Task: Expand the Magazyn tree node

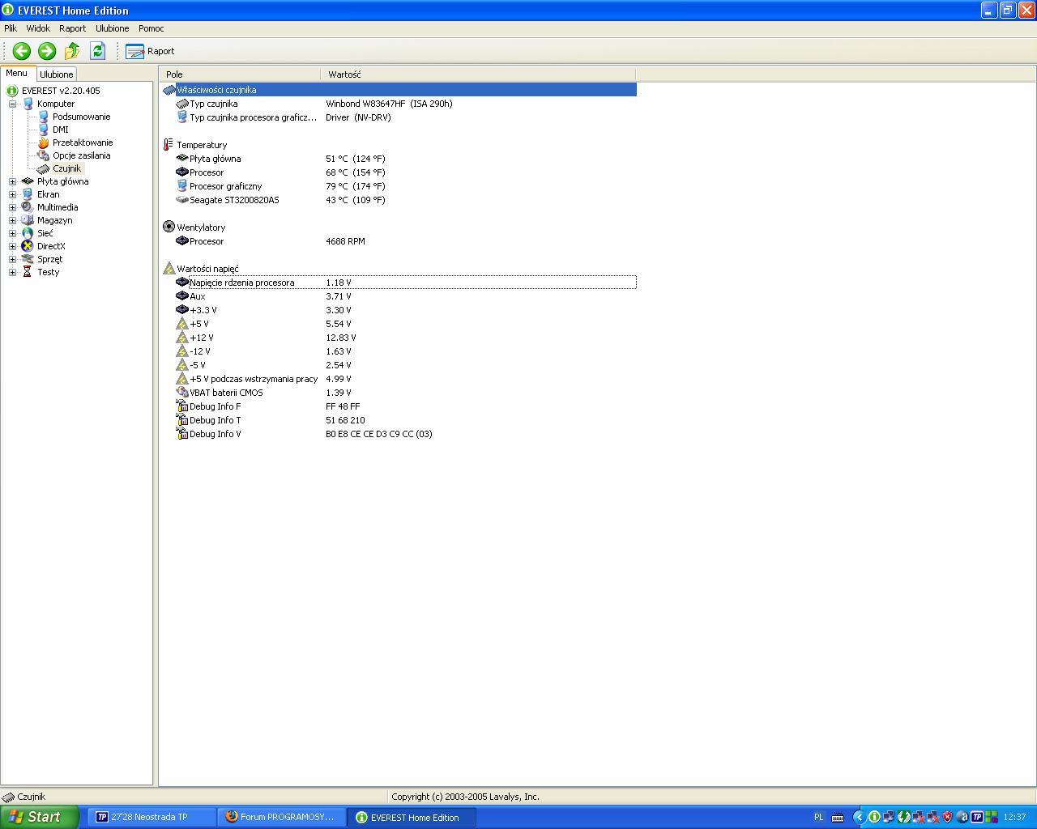Action: [x=12, y=220]
